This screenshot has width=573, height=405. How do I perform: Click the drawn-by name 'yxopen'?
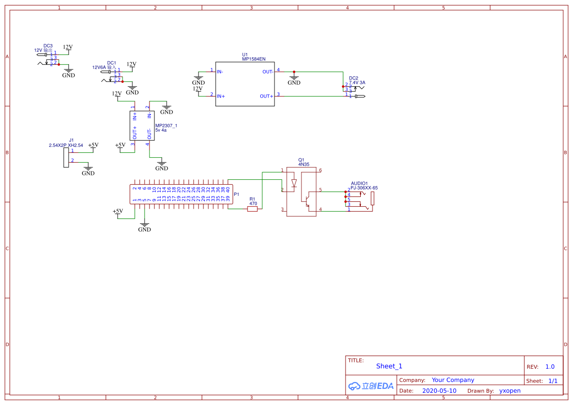tap(510, 391)
